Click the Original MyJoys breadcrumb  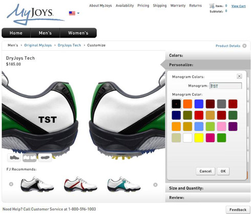click(38, 45)
